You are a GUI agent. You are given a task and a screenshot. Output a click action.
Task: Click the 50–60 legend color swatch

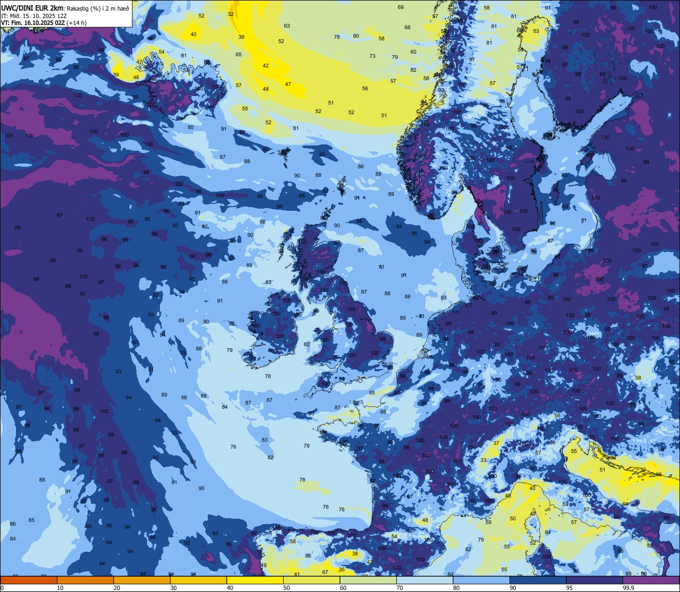311,580
